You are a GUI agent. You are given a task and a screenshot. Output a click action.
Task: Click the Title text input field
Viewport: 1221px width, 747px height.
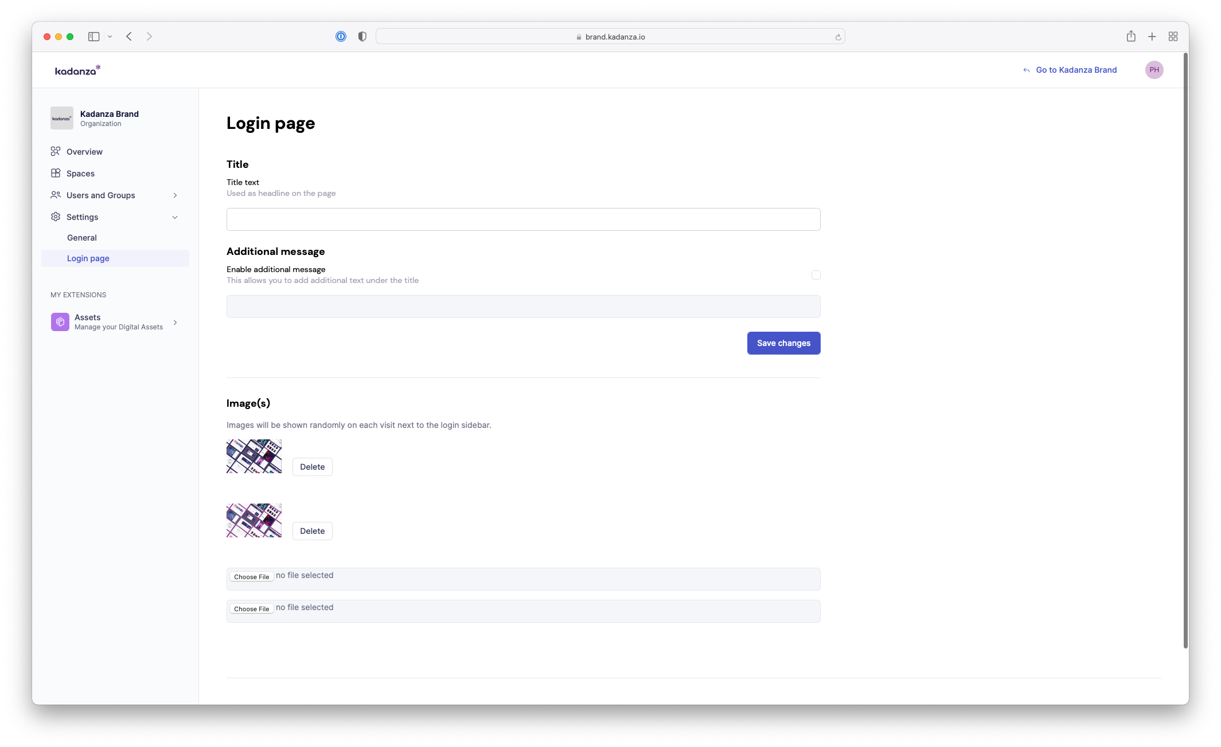tap(523, 219)
